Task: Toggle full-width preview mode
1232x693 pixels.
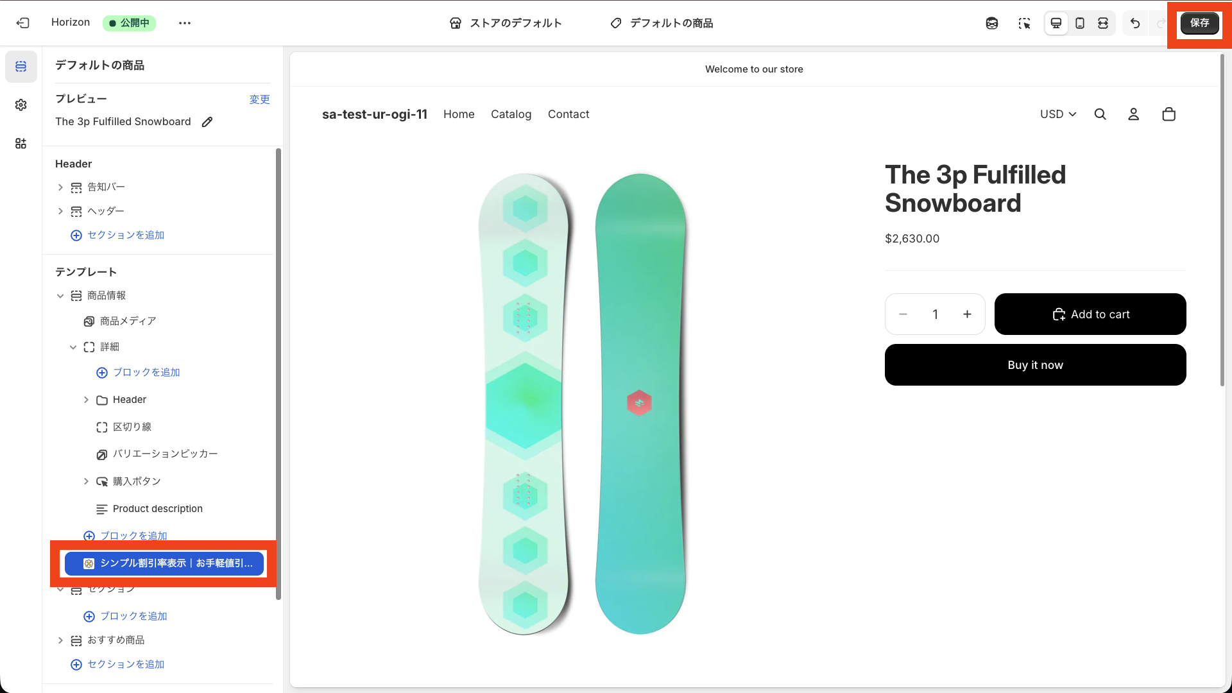Action: [1104, 23]
